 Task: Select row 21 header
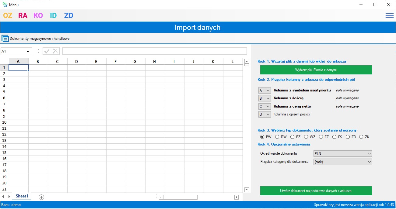(x=5, y=189)
